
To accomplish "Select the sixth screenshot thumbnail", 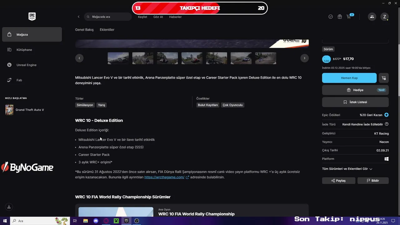I will point(241,58).
